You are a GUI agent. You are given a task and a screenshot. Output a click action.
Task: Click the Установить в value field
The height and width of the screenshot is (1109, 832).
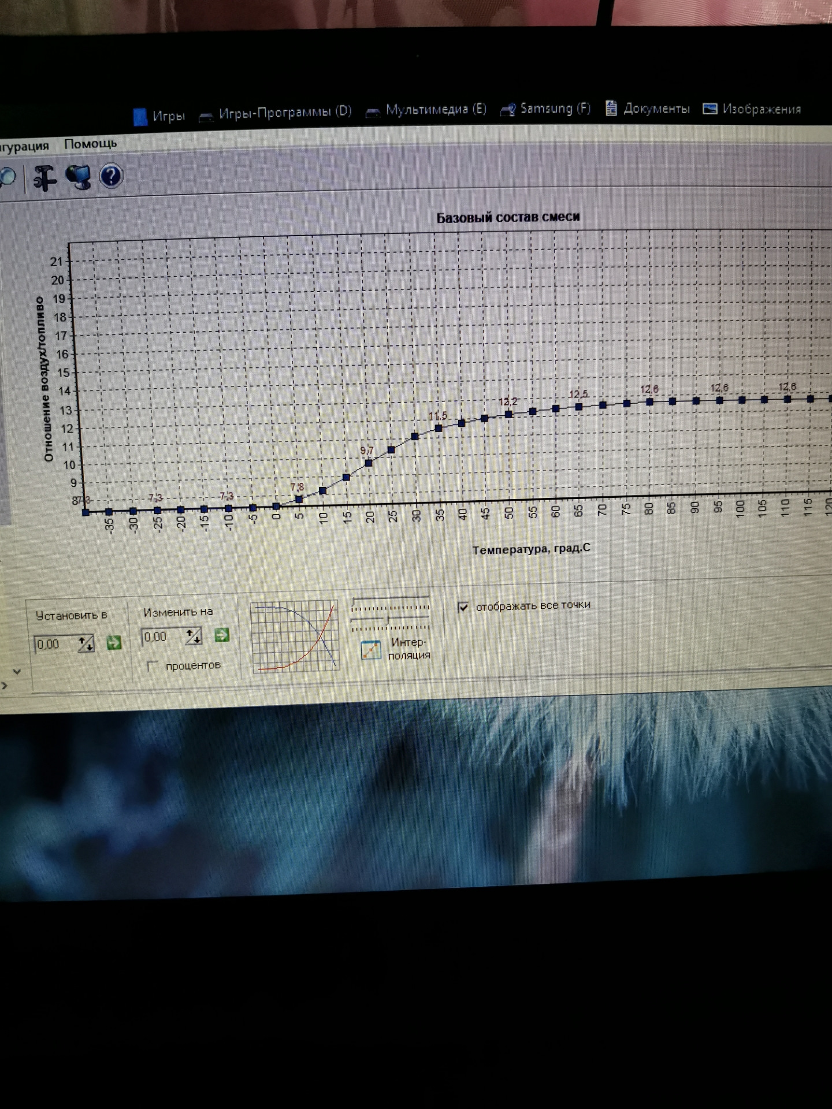56,644
